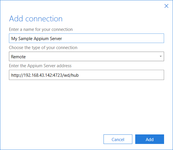Expand the connection type dropdown arrow
The image size is (173, 150).
(161, 56)
